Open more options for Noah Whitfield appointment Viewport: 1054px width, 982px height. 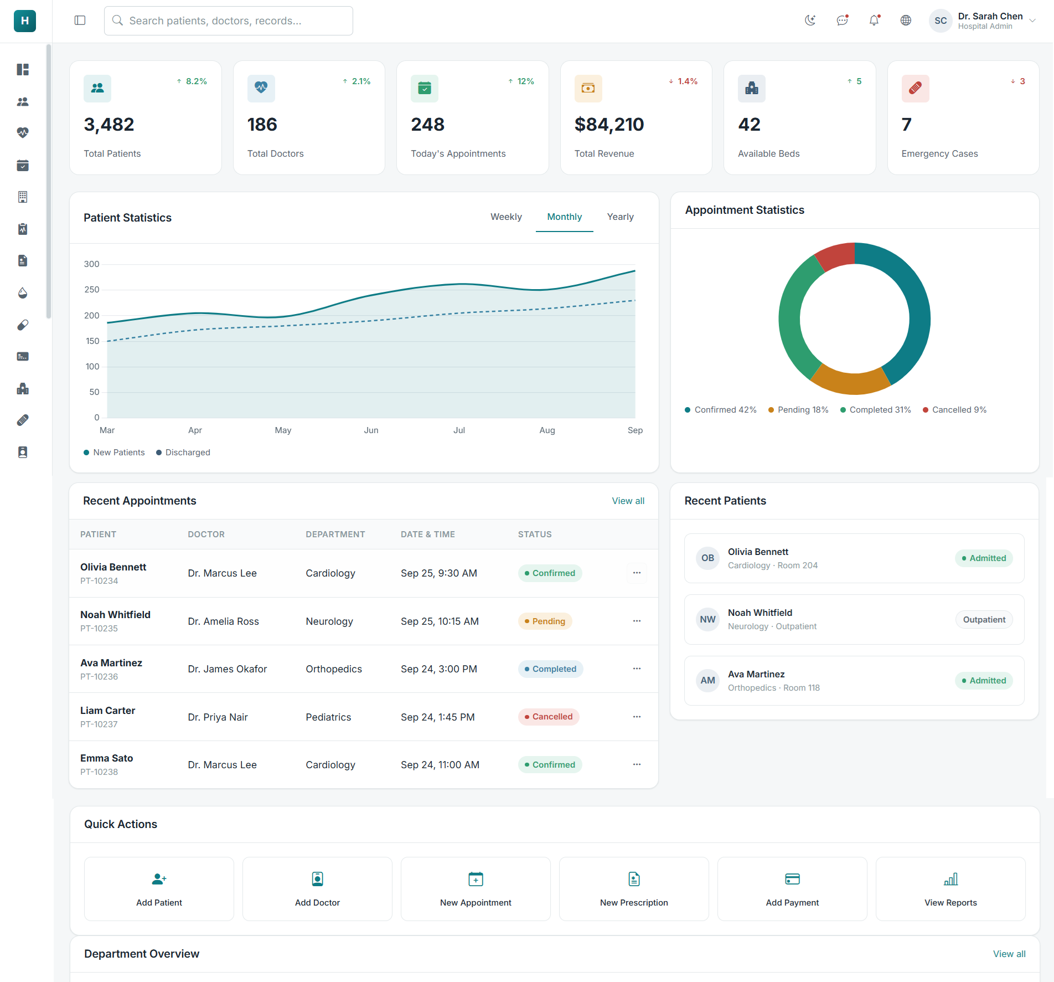click(x=637, y=621)
